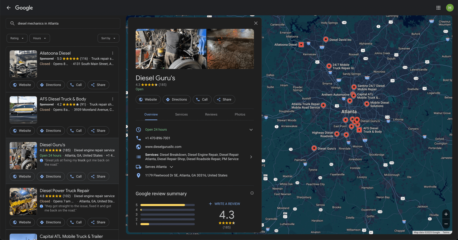Click the Diesel Guru's pin near Riverdale
Viewport: 458px width, 240px height.
click(314, 148)
